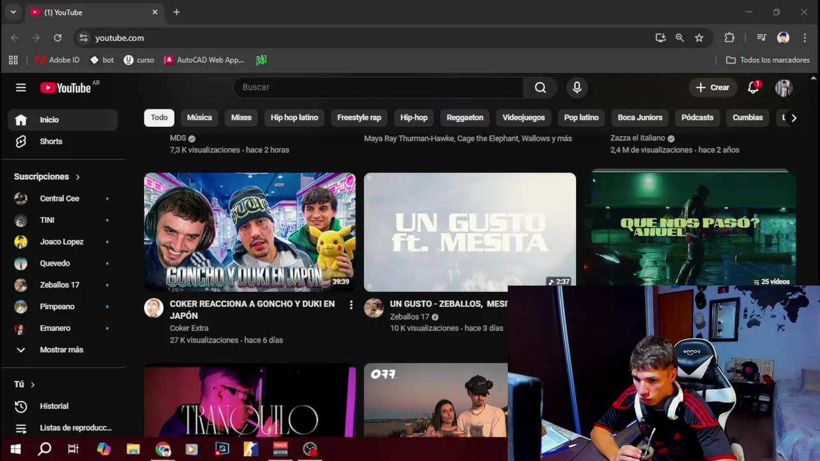Select the Reggaeton chip
Screen dimensions: 820x461
coord(464,118)
